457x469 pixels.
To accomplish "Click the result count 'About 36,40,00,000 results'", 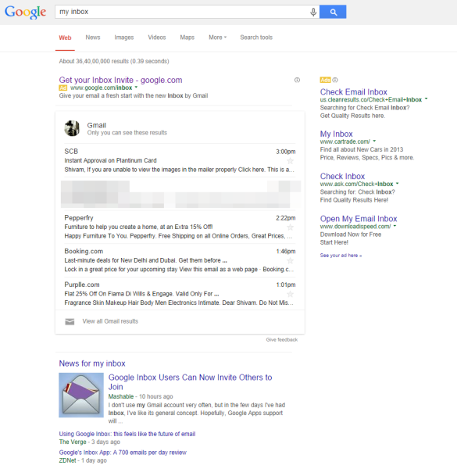I will coord(114,61).
